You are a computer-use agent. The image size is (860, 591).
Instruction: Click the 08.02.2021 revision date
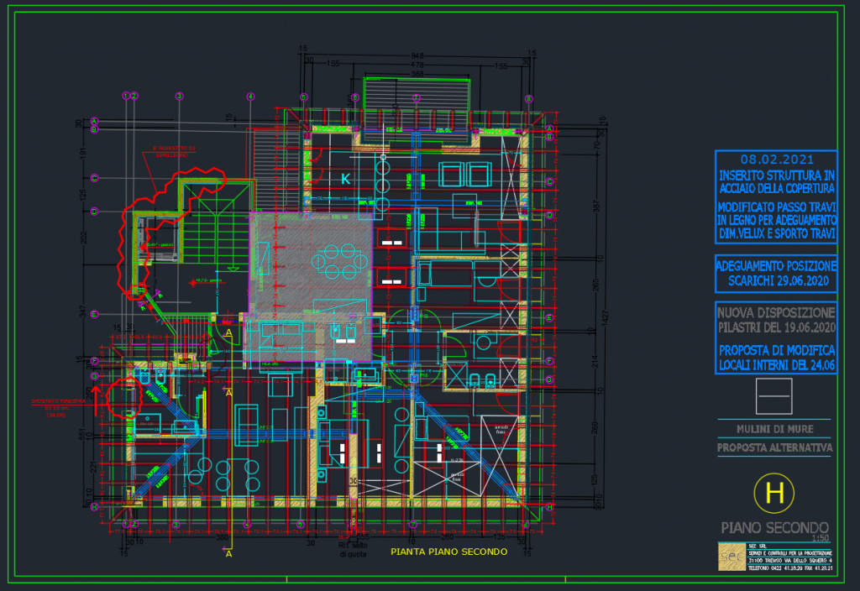pos(775,160)
